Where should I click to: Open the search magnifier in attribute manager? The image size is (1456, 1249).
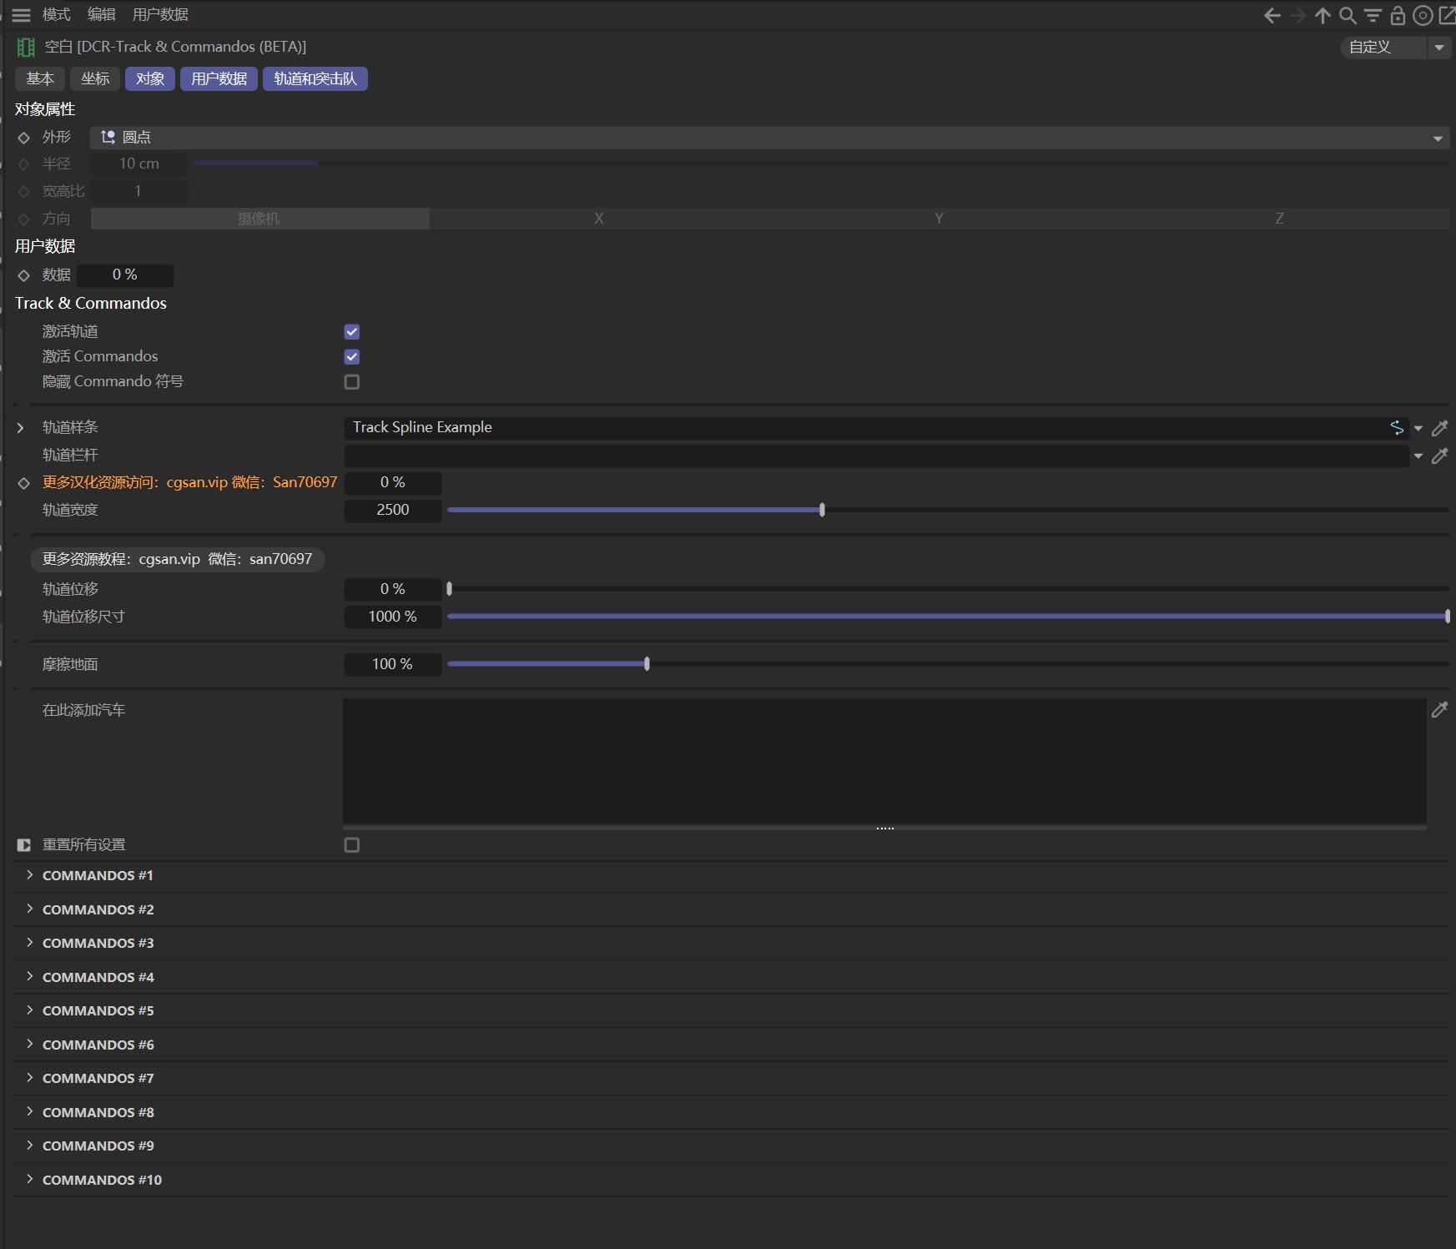pos(1348,15)
